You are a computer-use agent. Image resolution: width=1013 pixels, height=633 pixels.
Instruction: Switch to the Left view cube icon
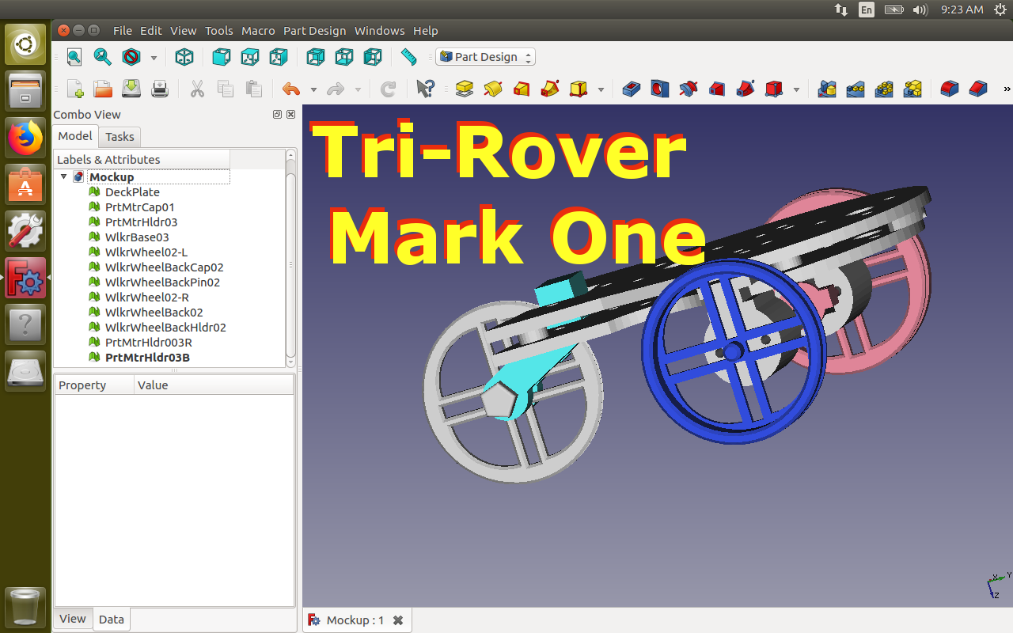point(373,57)
